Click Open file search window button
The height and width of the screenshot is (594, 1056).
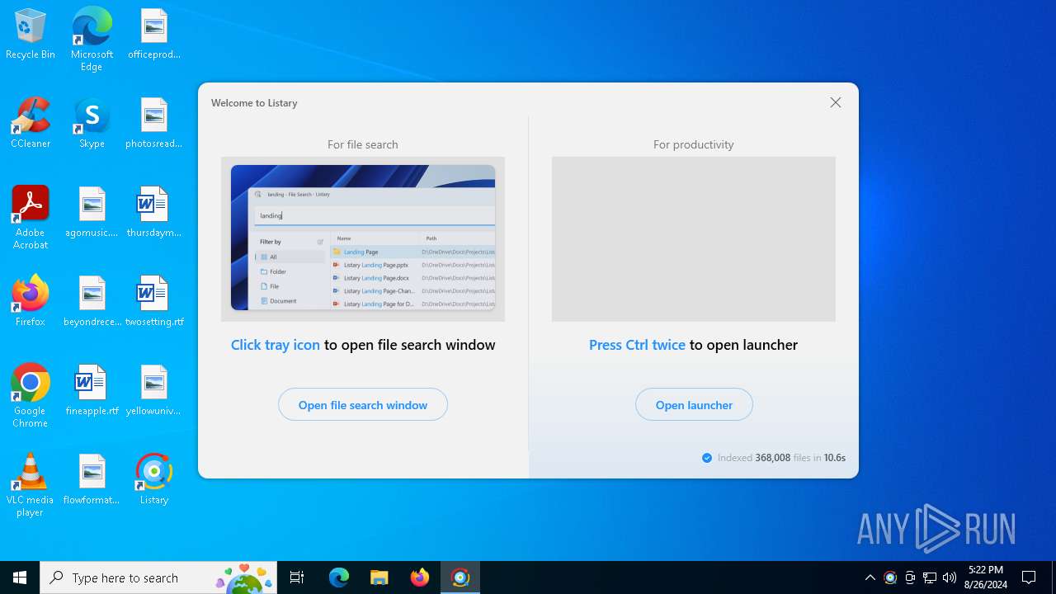tap(363, 405)
